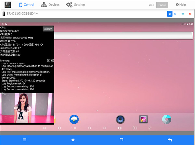The height and width of the screenshot is (145, 195).
Task: Set landscape orientation for device screen
Action: (x=175, y=14)
